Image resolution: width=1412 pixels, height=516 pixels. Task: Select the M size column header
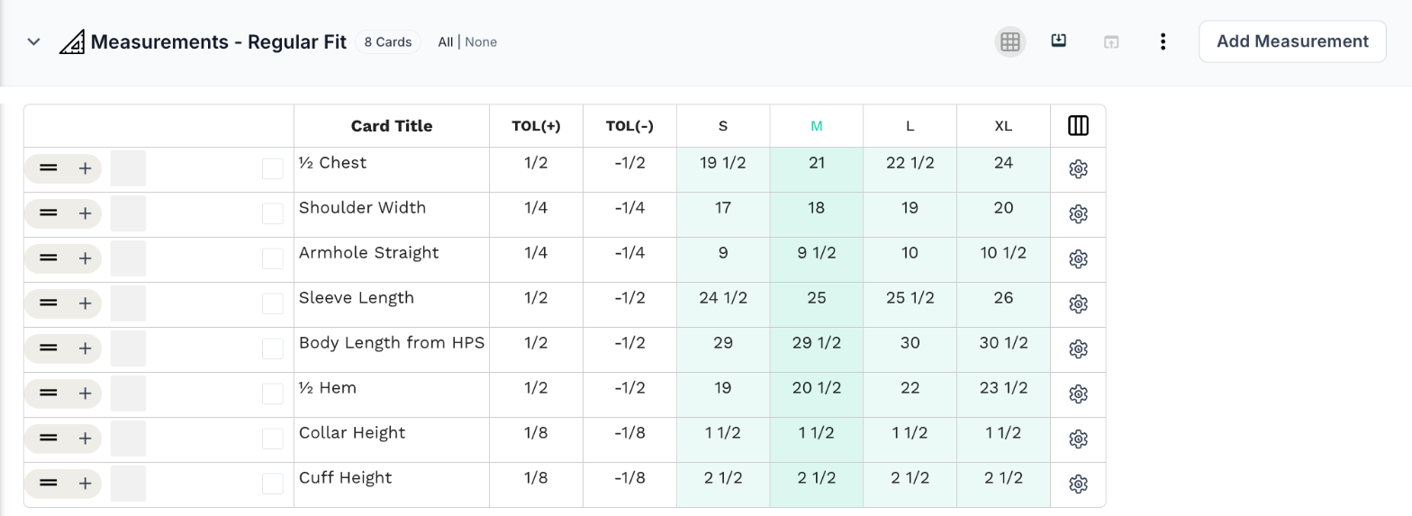click(x=817, y=126)
